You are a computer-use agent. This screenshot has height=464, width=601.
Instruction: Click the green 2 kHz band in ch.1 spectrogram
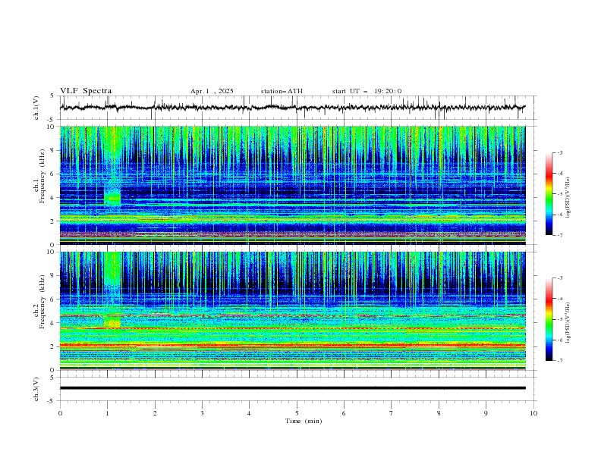(x=293, y=220)
